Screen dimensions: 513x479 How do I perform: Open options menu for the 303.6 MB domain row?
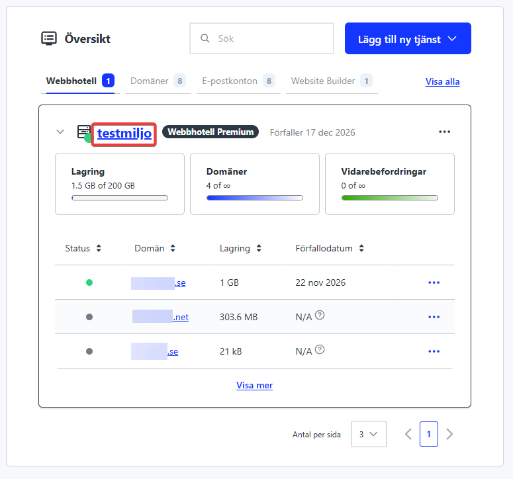coord(434,317)
